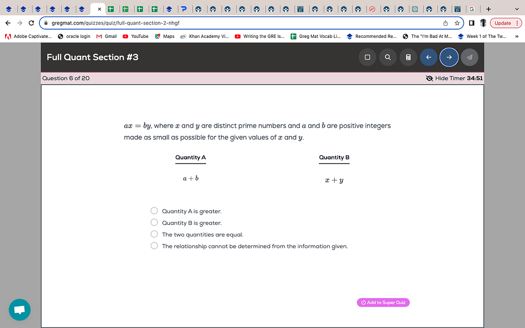525x328 pixels.
Task: Go to previous question with back arrow icon
Action: pyautogui.click(x=429, y=57)
